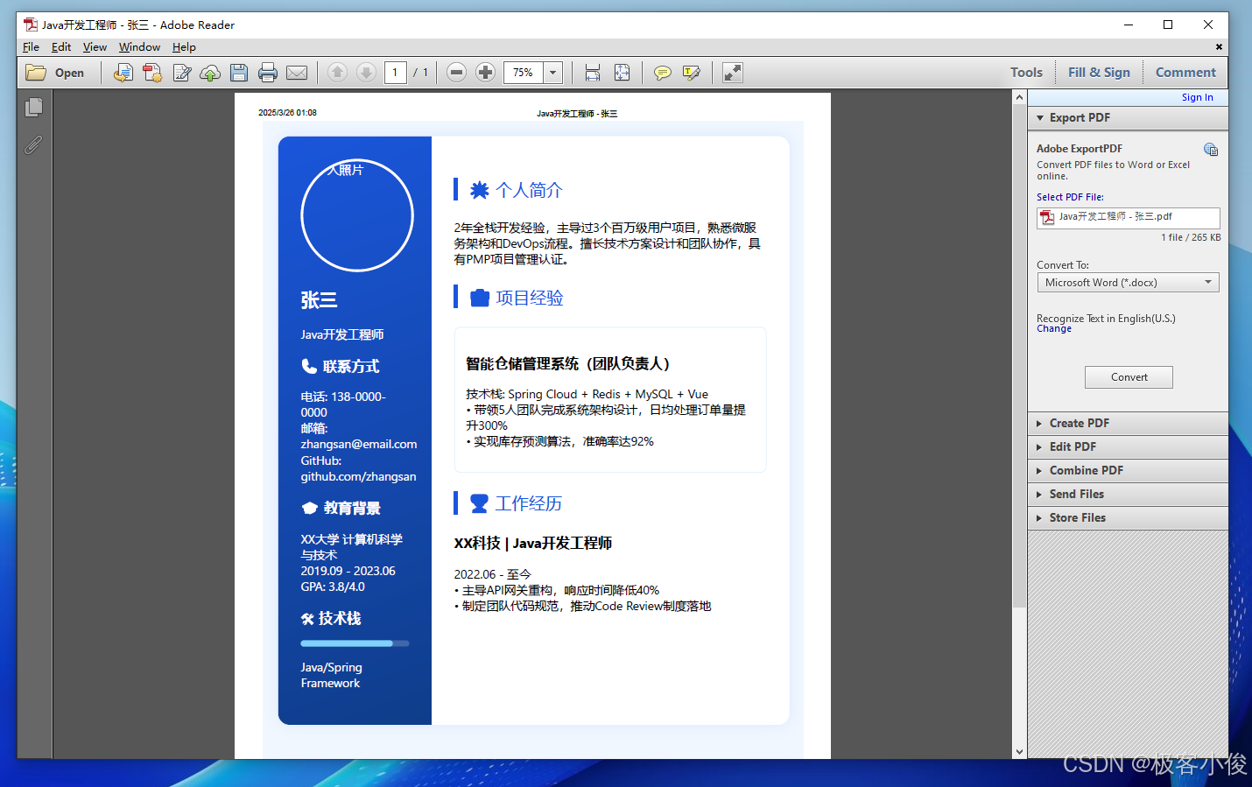
Task: Zoom in with plus button
Action: (x=485, y=73)
